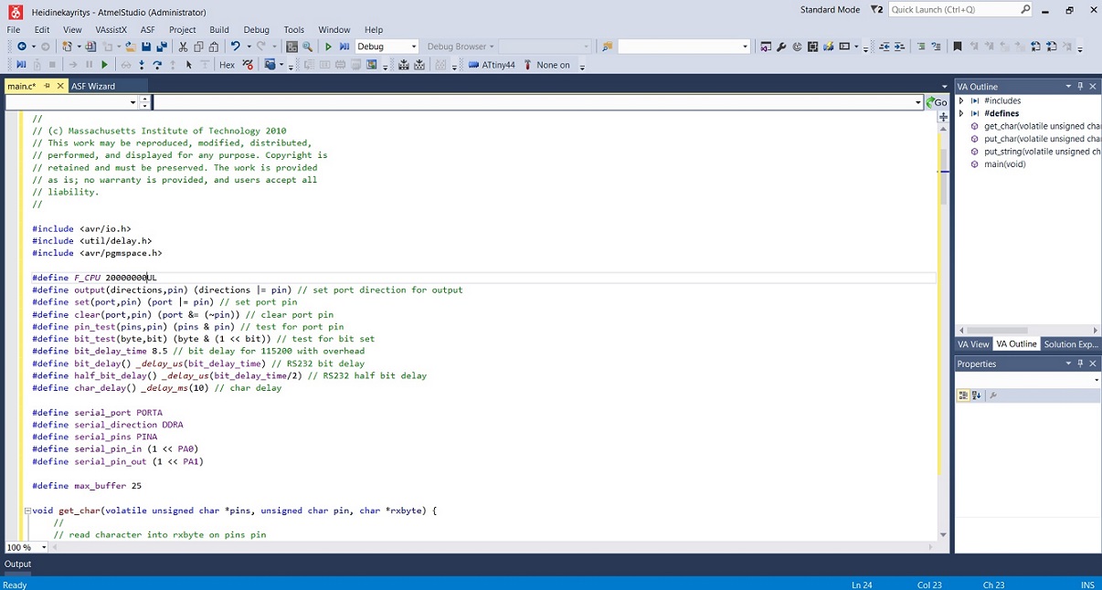1102x590 pixels.
Task: Collapse the get_char function code block
Action: (27, 511)
